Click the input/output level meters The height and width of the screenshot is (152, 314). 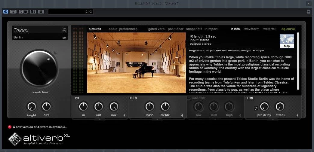78,60
